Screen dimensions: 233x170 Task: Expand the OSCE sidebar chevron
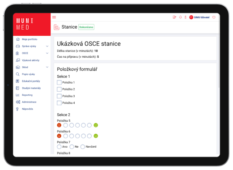tap(47, 53)
